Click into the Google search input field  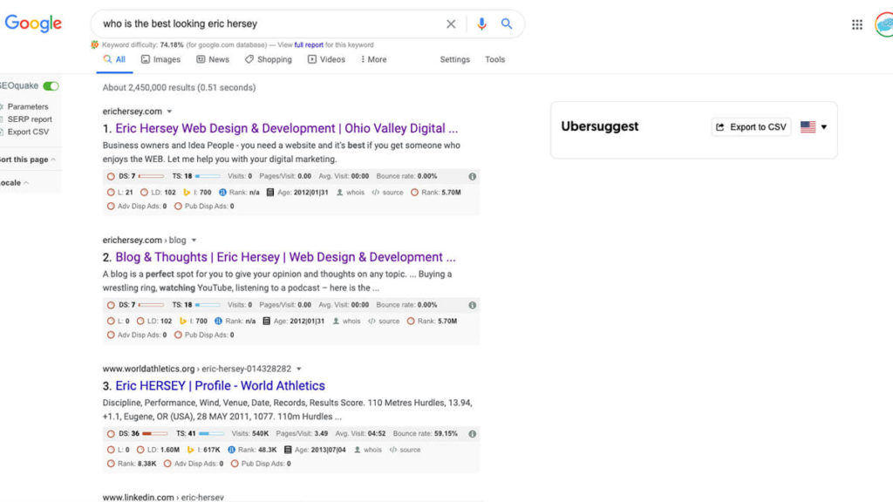(262, 24)
